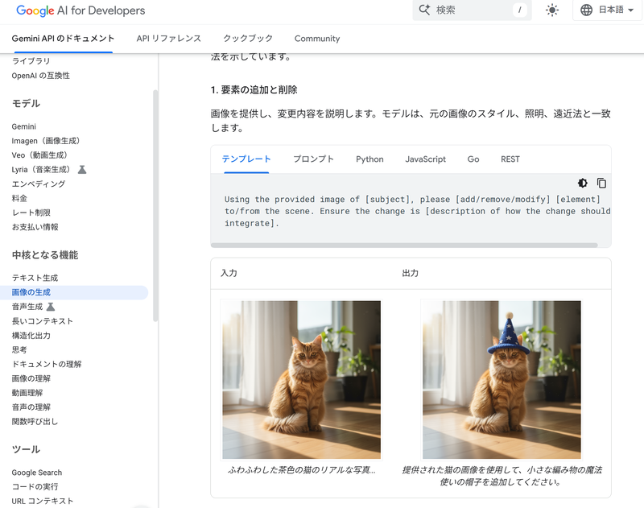This screenshot has width=644, height=508.
Task: Select the REST tab
Action: pos(510,159)
